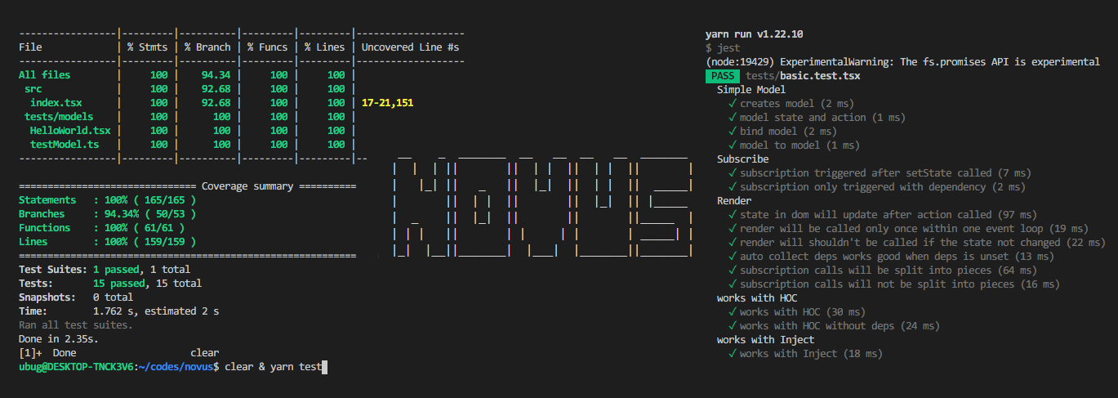The image size is (1118, 398).
Task: Click the ExperimentalWarning fs.promises message
Action: (902, 62)
